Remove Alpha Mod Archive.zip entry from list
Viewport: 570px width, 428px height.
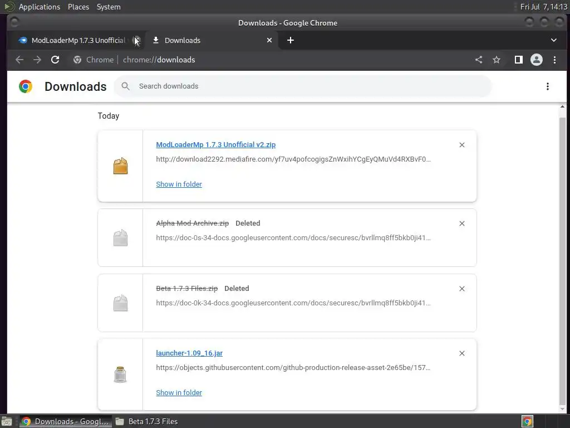tap(461, 223)
